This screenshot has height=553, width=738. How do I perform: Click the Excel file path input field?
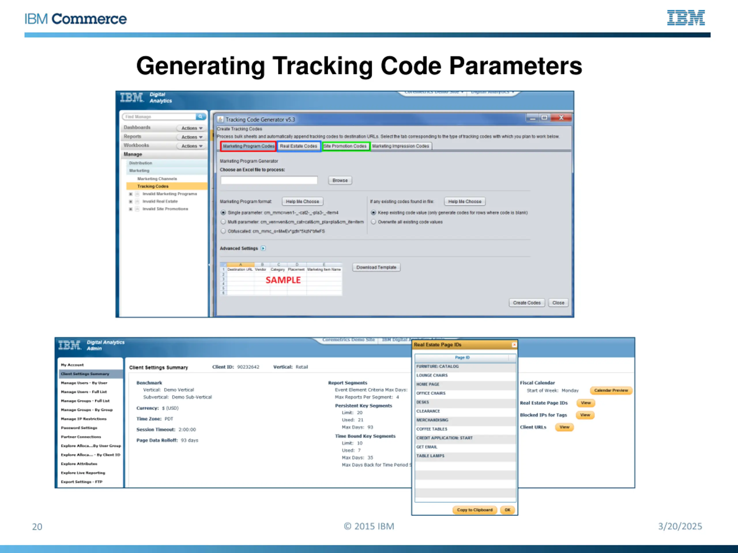coord(269,180)
